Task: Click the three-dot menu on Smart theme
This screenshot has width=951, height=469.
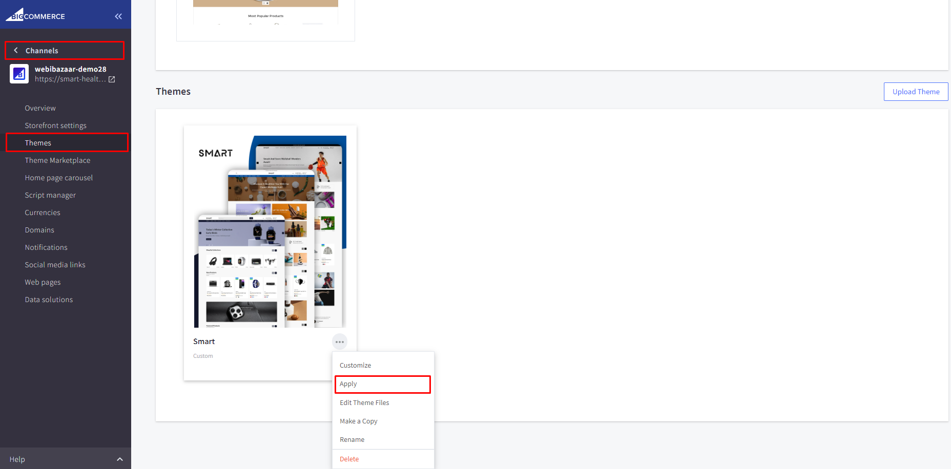Action: [x=340, y=342]
